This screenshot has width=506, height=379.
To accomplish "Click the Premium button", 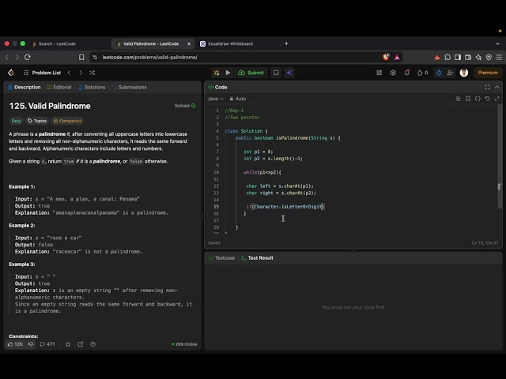I will pyautogui.click(x=488, y=73).
